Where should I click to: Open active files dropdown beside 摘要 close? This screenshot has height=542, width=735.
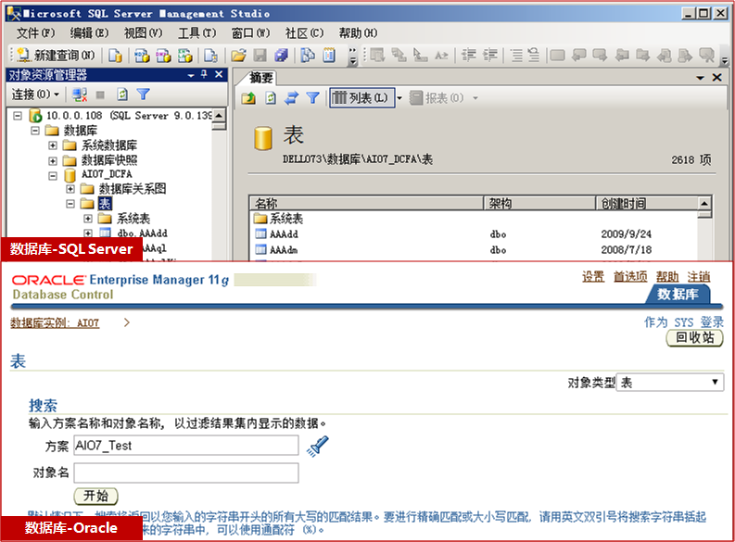(701, 77)
